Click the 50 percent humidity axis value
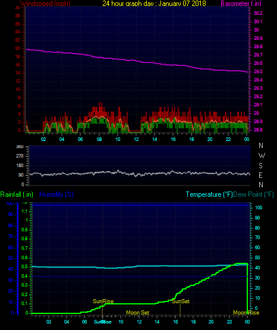277x330 pixels. click(11, 258)
